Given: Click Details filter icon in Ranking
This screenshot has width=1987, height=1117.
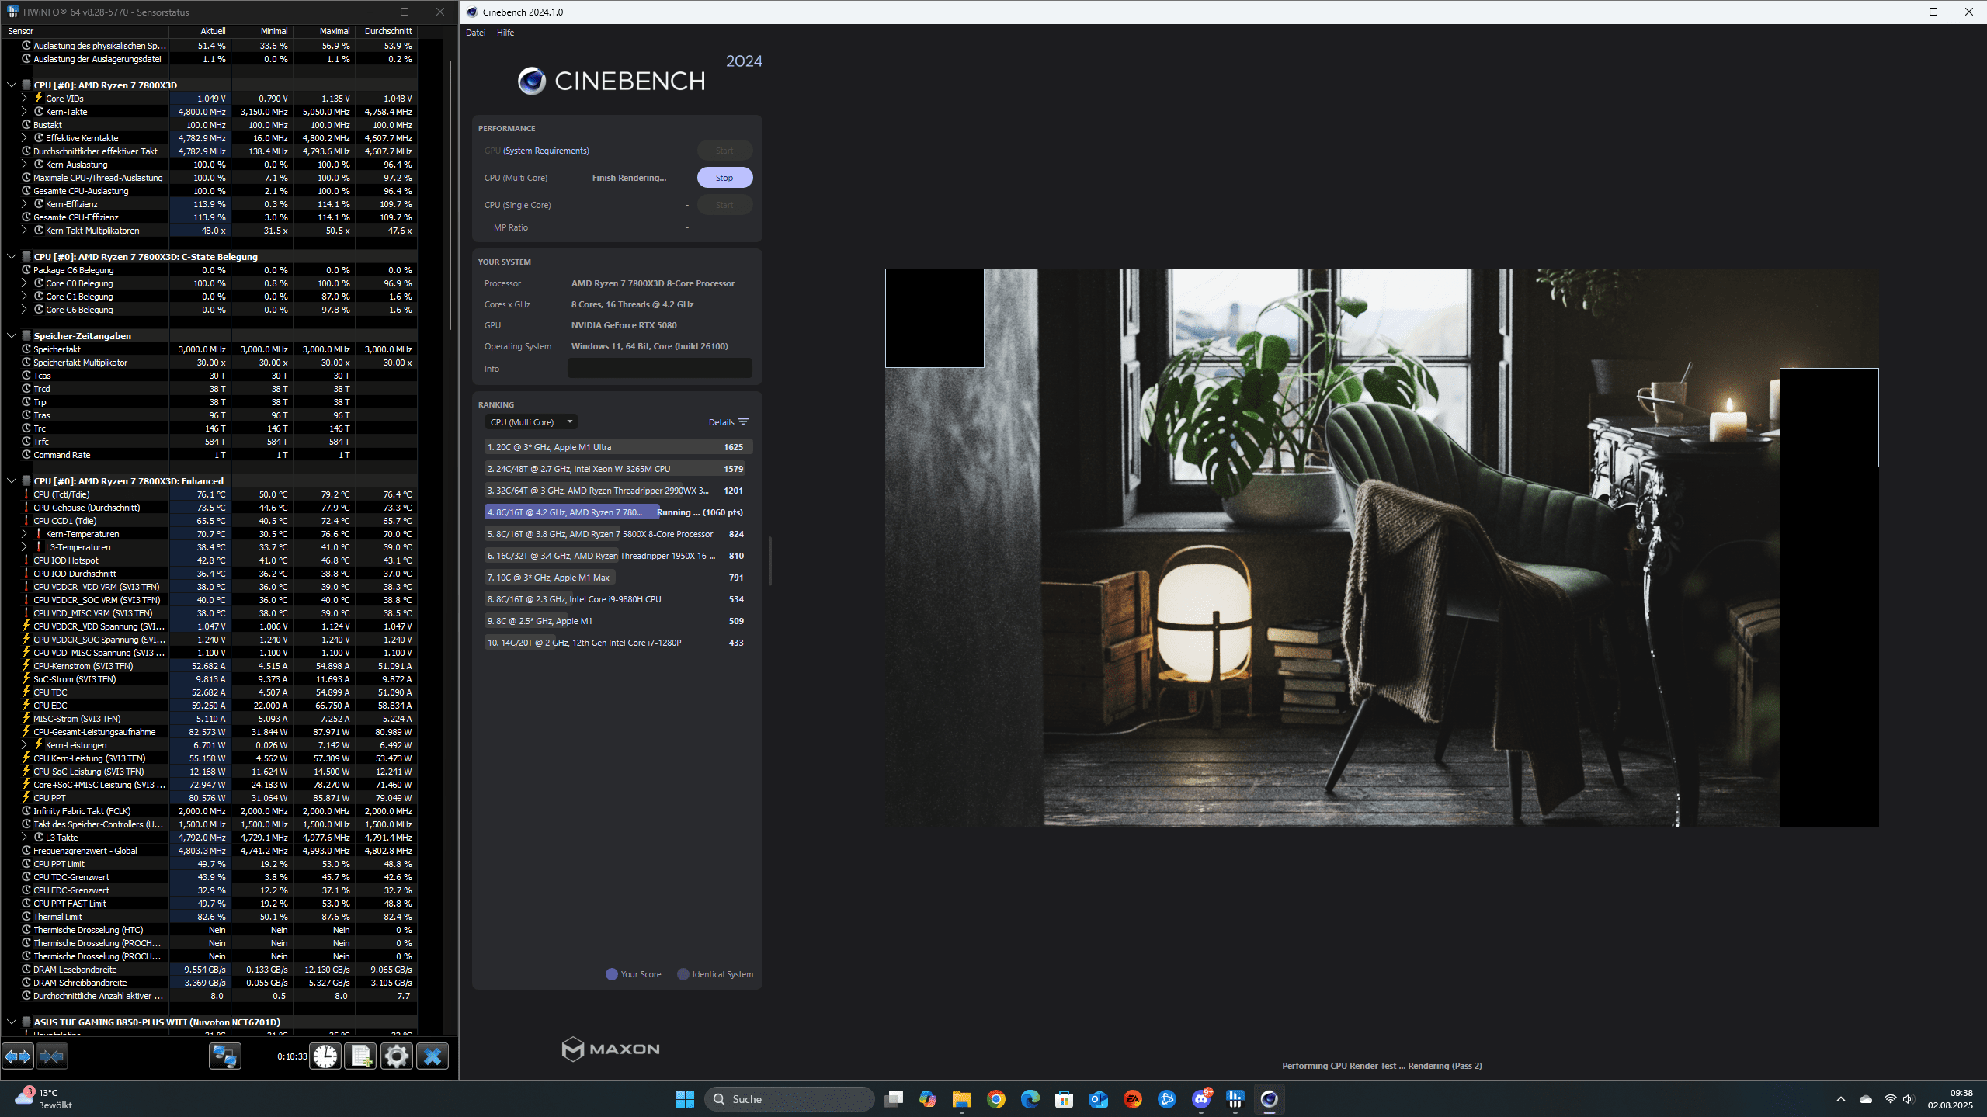Looking at the screenshot, I should [x=743, y=422].
